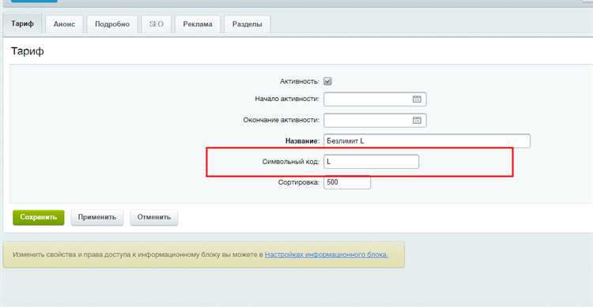Switch to the Анонс tab
The width and height of the screenshot is (593, 307).
point(64,24)
